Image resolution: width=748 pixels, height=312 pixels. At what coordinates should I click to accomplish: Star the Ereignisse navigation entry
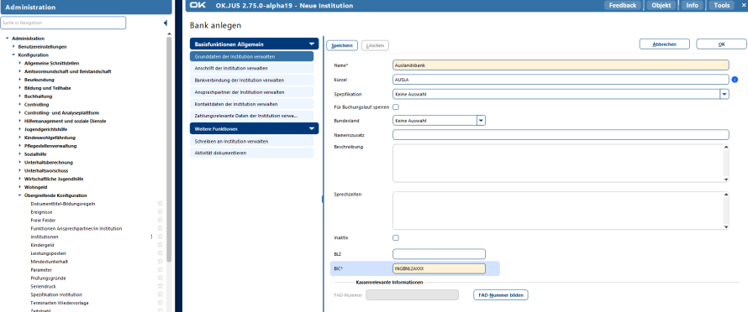[x=161, y=212]
